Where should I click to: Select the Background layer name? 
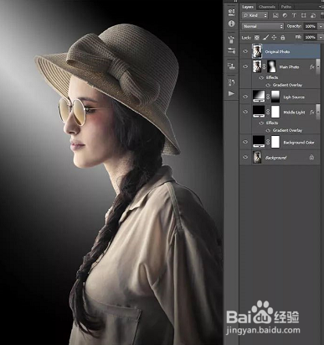point(275,158)
